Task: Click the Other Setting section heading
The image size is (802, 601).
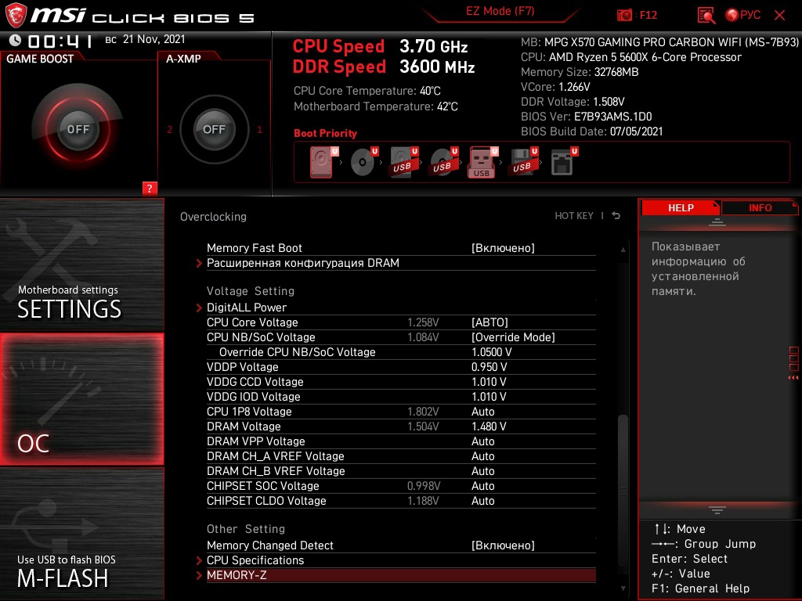Action: pyautogui.click(x=245, y=529)
